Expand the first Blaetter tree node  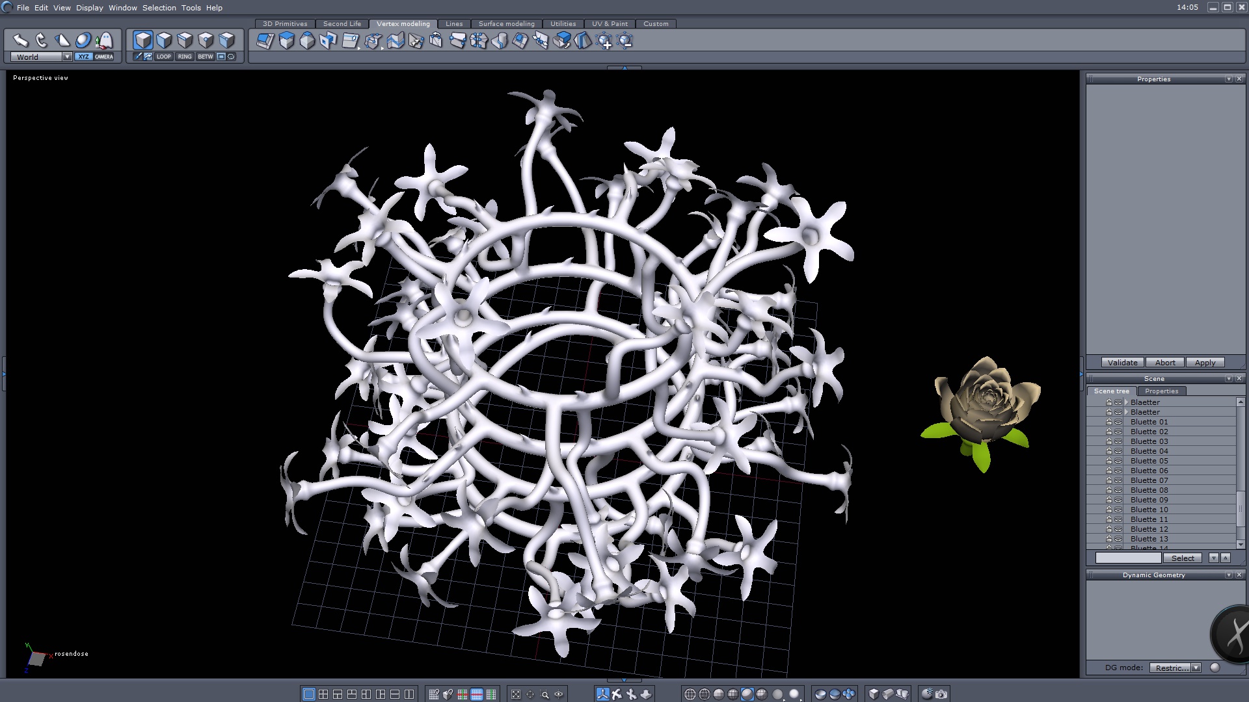(1127, 402)
